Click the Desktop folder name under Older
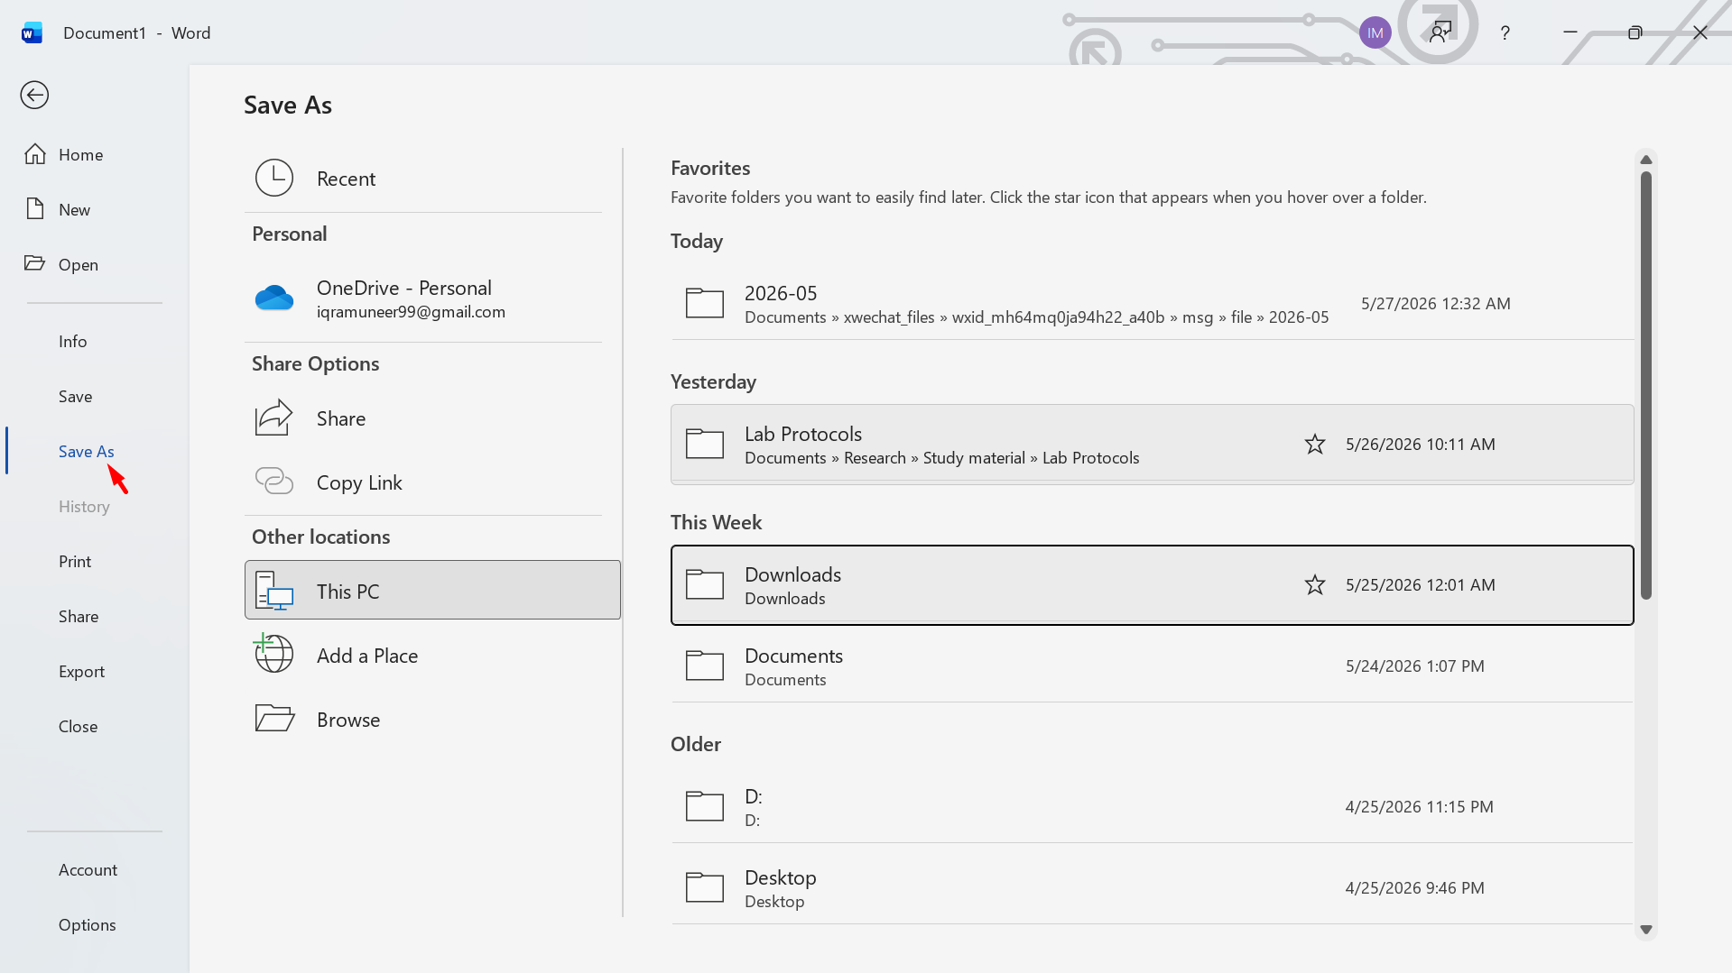The height and width of the screenshot is (973, 1732). click(x=781, y=877)
